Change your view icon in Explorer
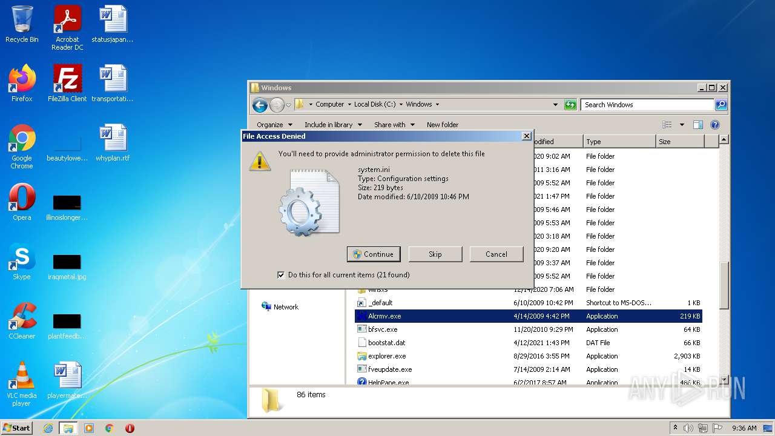This screenshot has width=775, height=436. [667, 125]
